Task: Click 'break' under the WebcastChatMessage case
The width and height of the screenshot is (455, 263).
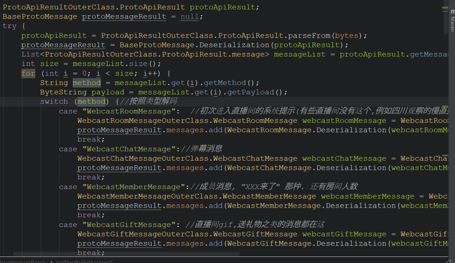Action: point(89,177)
